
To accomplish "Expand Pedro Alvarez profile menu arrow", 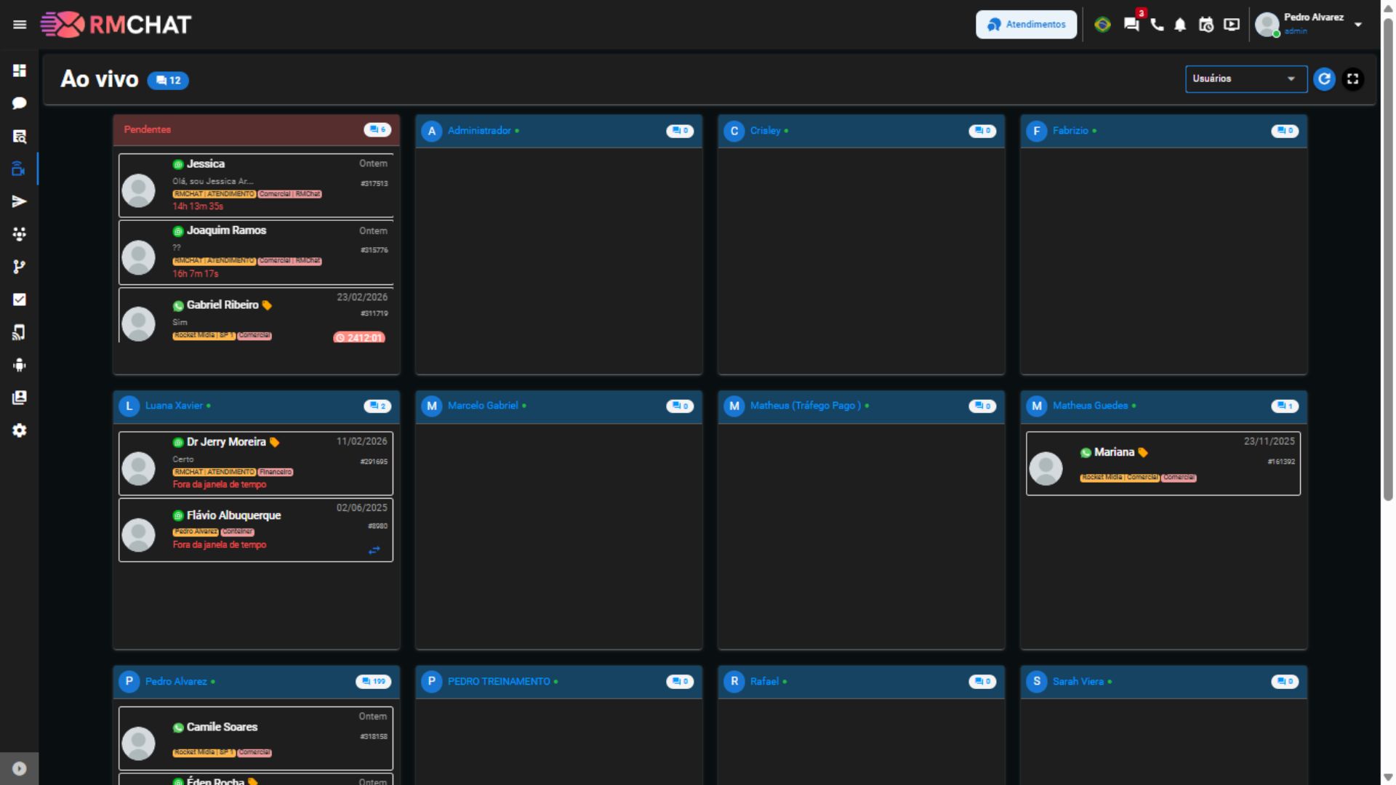I will (x=1358, y=25).
